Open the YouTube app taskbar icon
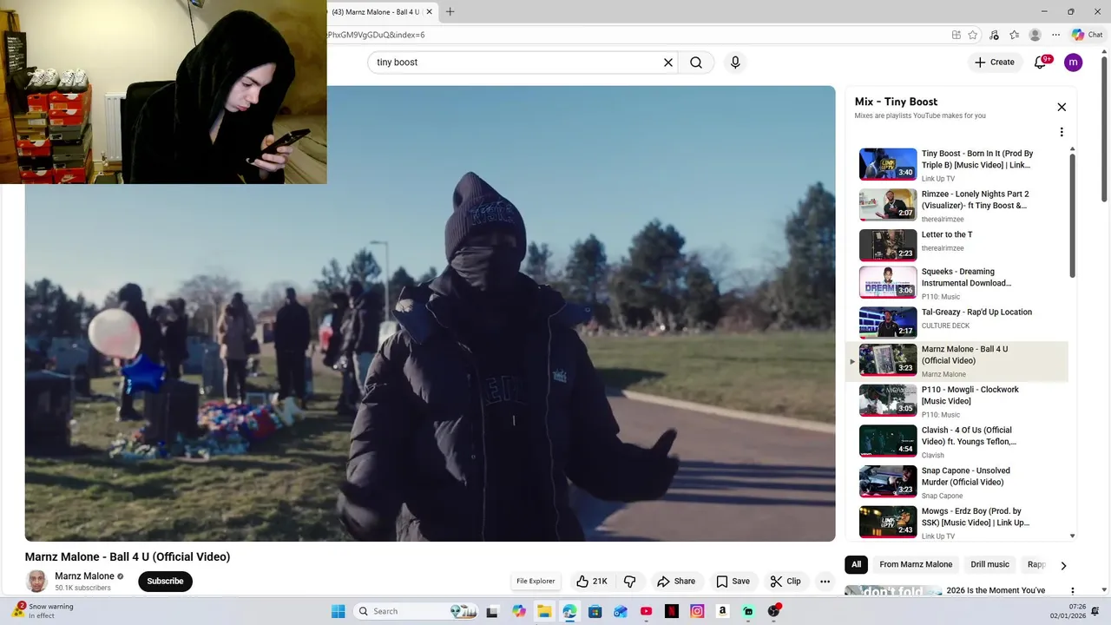The image size is (1111, 625). pos(646,611)
